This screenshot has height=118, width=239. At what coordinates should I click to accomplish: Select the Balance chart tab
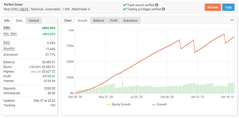click(x=99, y=20)
